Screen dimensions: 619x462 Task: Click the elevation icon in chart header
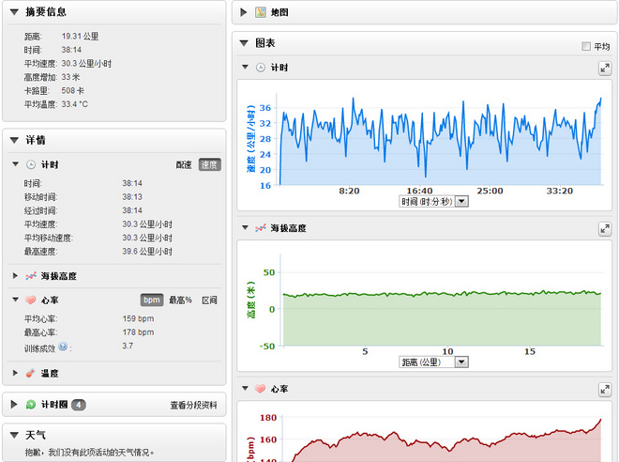261,228
